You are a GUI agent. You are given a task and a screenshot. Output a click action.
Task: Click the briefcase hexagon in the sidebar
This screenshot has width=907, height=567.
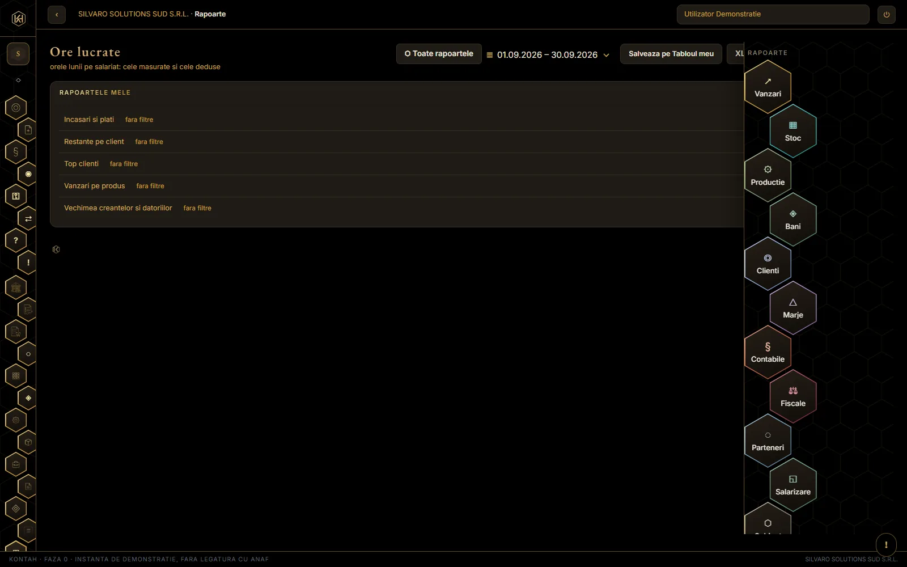pos(16,464)
